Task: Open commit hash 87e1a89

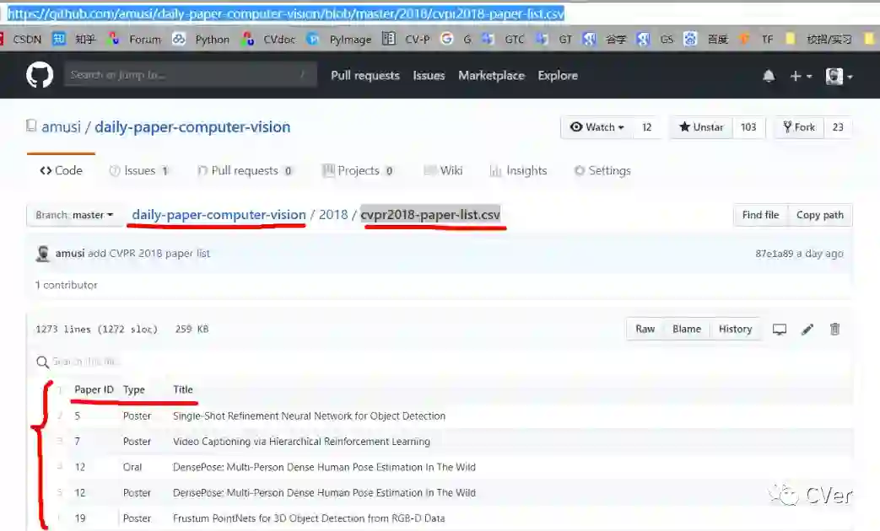Action: point(774,254)
